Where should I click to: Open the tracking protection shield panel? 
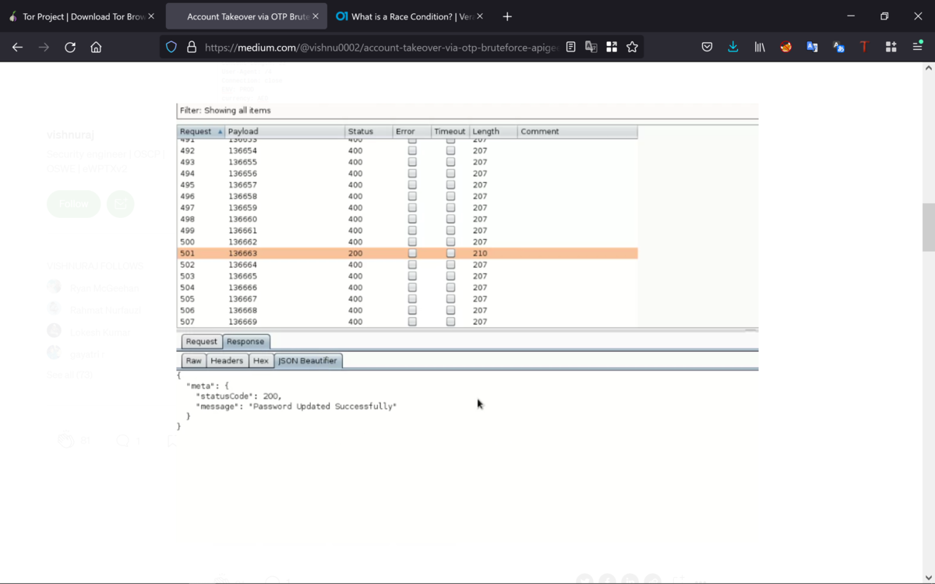click(x=171, y=47)
